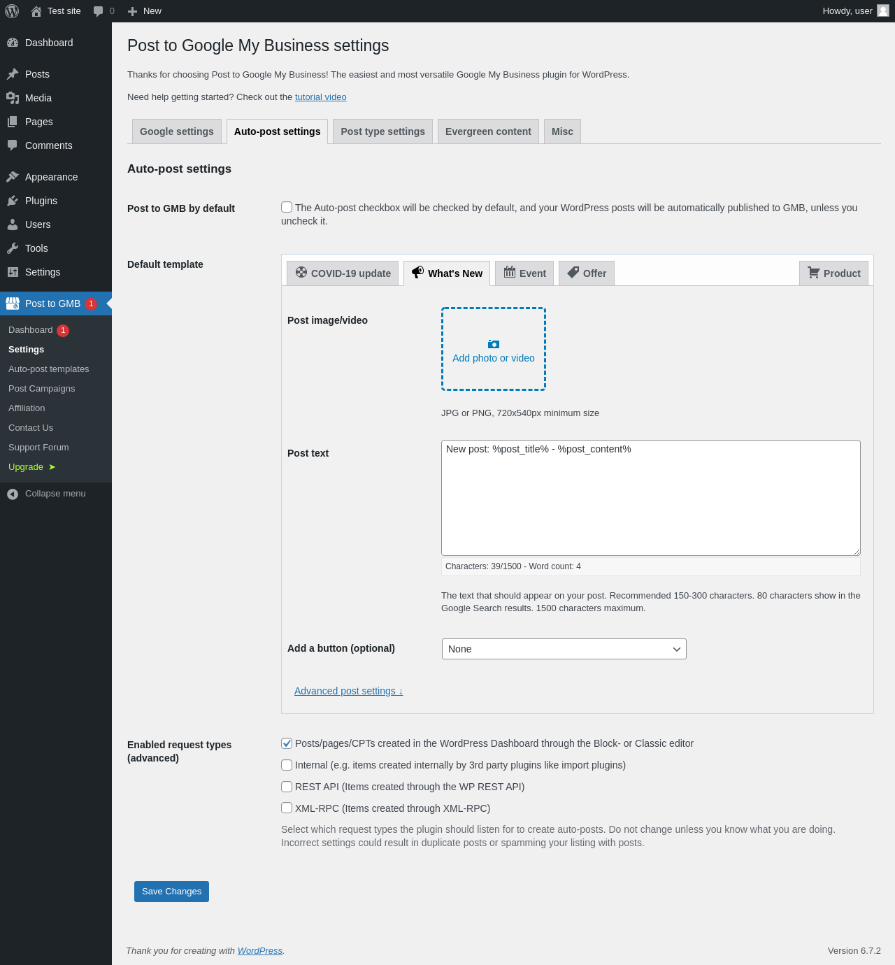The height and width of the screenshot is (965, 895).
Task: Enable the REST API request type checkbox
Action: 287,787
